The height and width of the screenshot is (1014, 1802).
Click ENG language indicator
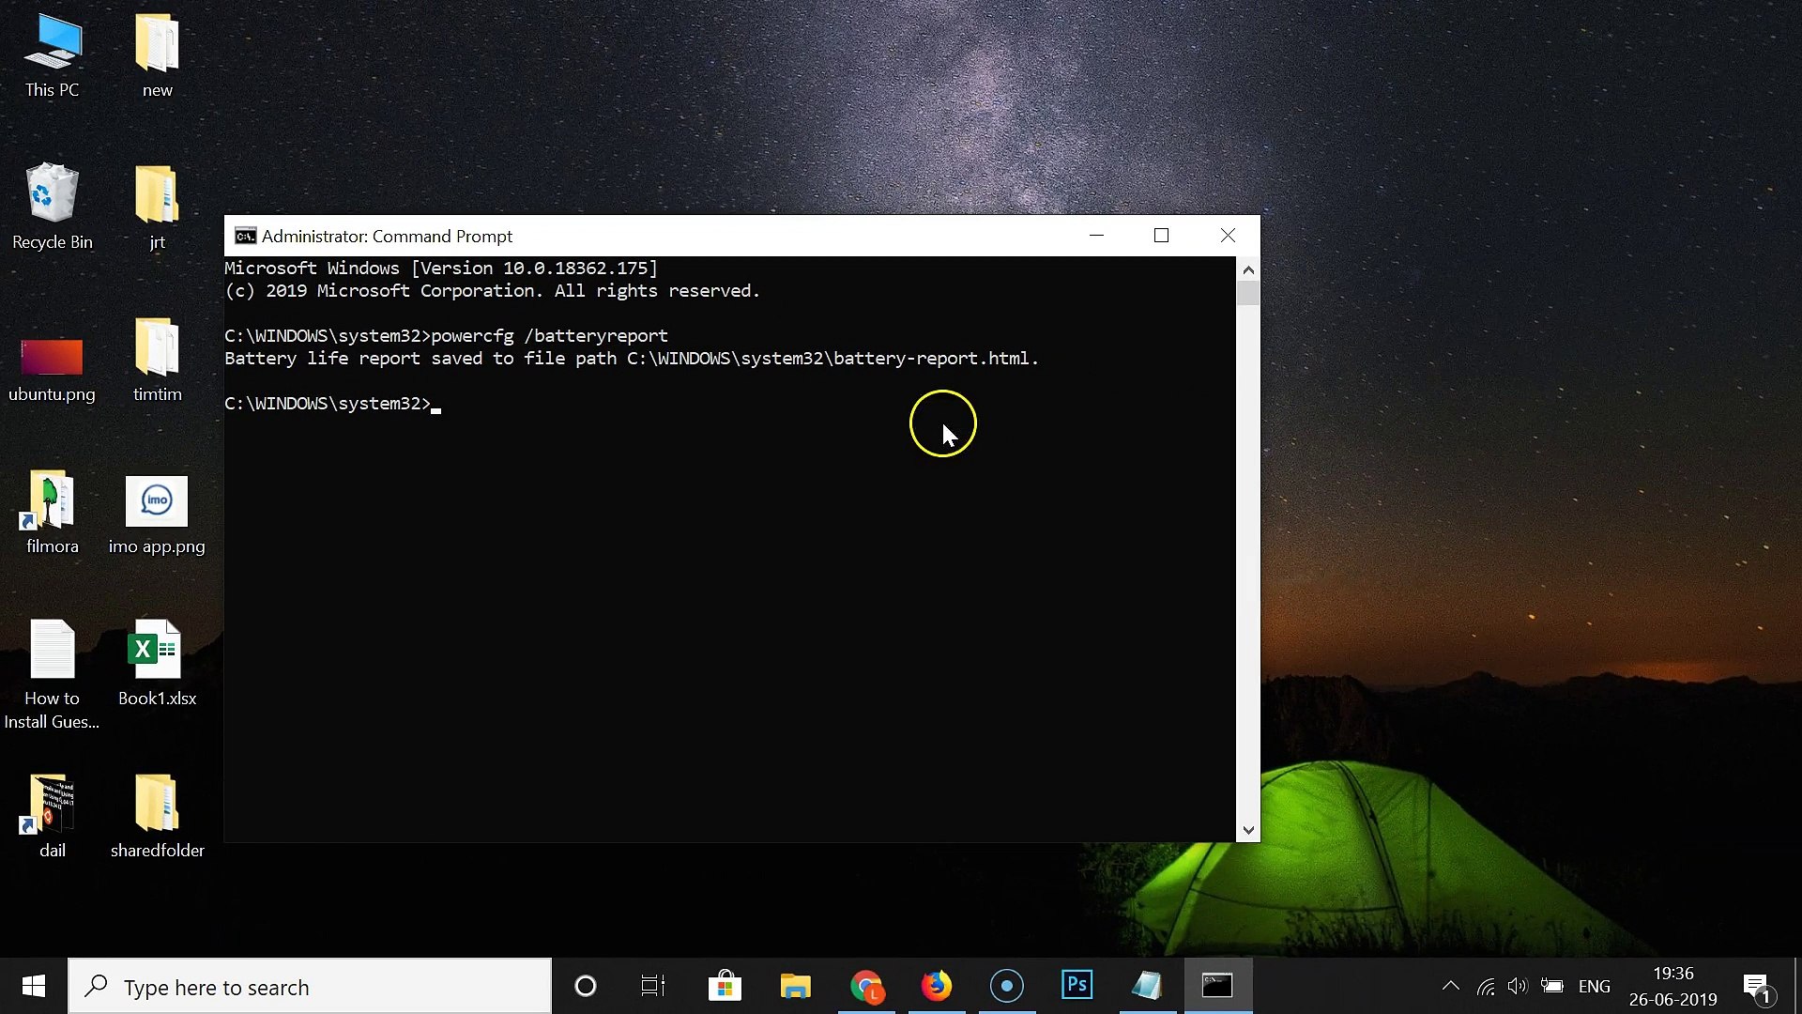1595,987
